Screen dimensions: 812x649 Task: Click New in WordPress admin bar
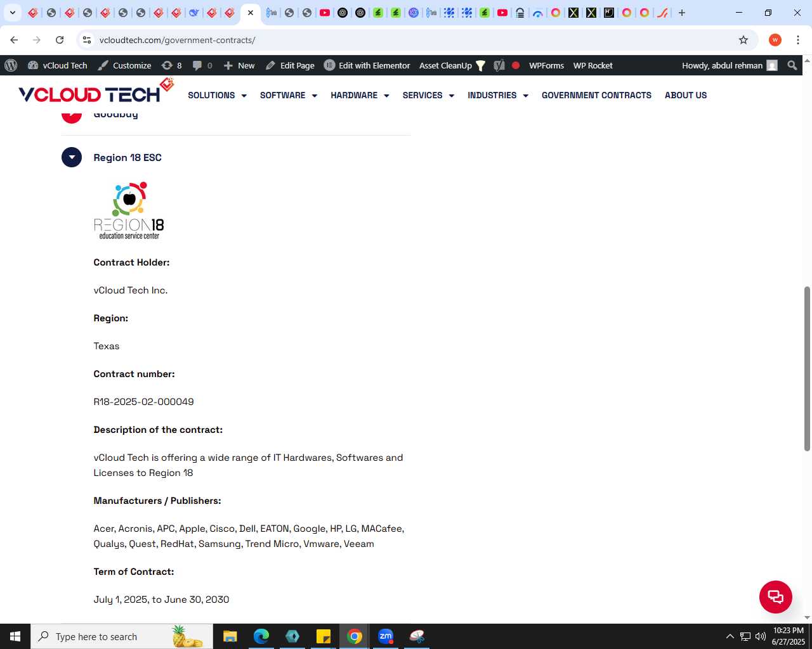239,65
